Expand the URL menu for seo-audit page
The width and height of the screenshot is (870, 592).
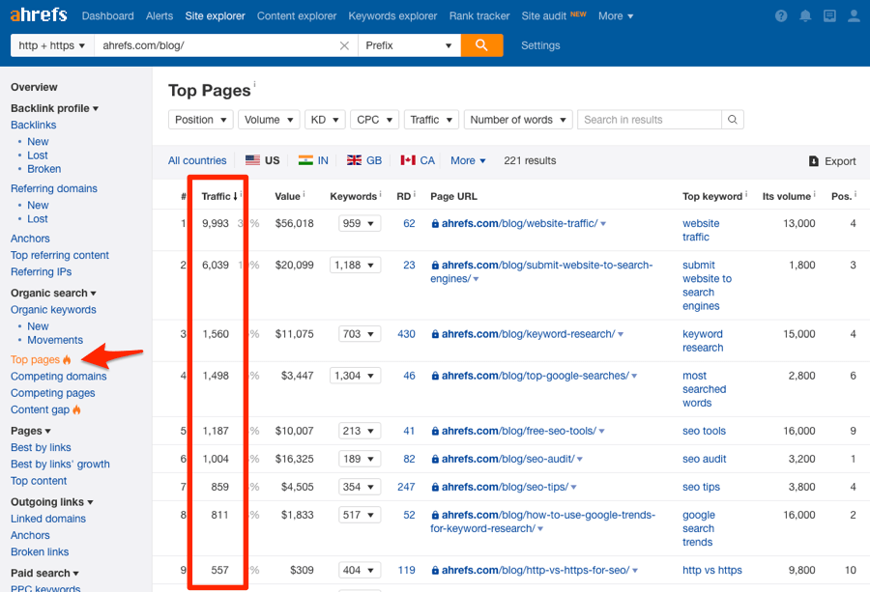pyautogui.click(x=580, y=460)
